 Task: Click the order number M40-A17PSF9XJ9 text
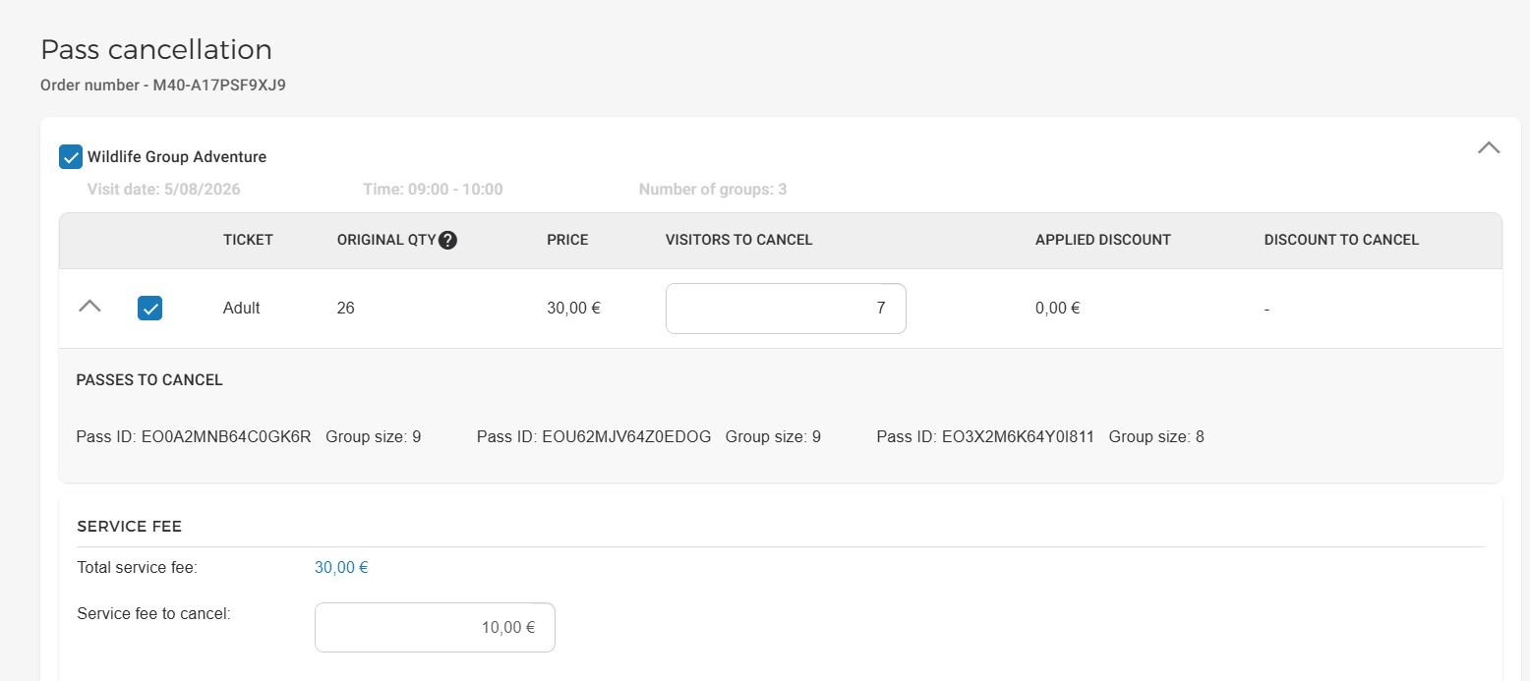click(219, 85)
